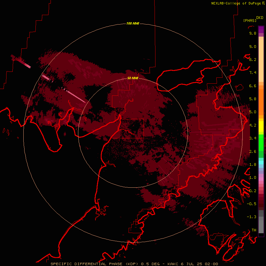Click the 6.6 value on the color scale
The width and height of the screenshot is (266, 266).
click(x=253, y=86)
